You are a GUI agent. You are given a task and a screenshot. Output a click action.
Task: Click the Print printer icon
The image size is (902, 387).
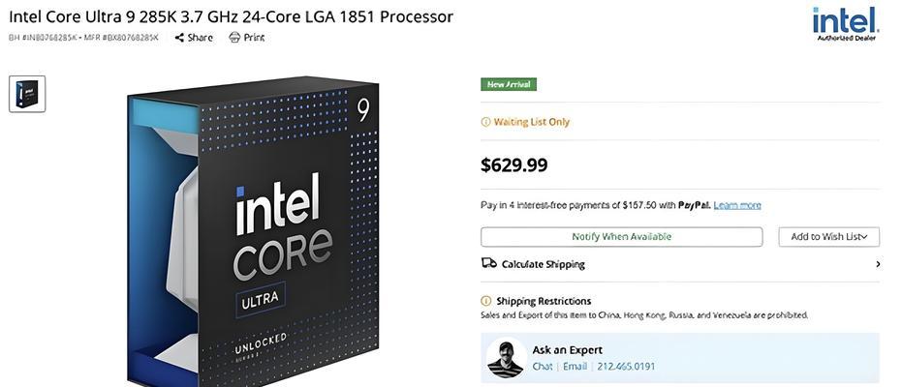(234, 38)
